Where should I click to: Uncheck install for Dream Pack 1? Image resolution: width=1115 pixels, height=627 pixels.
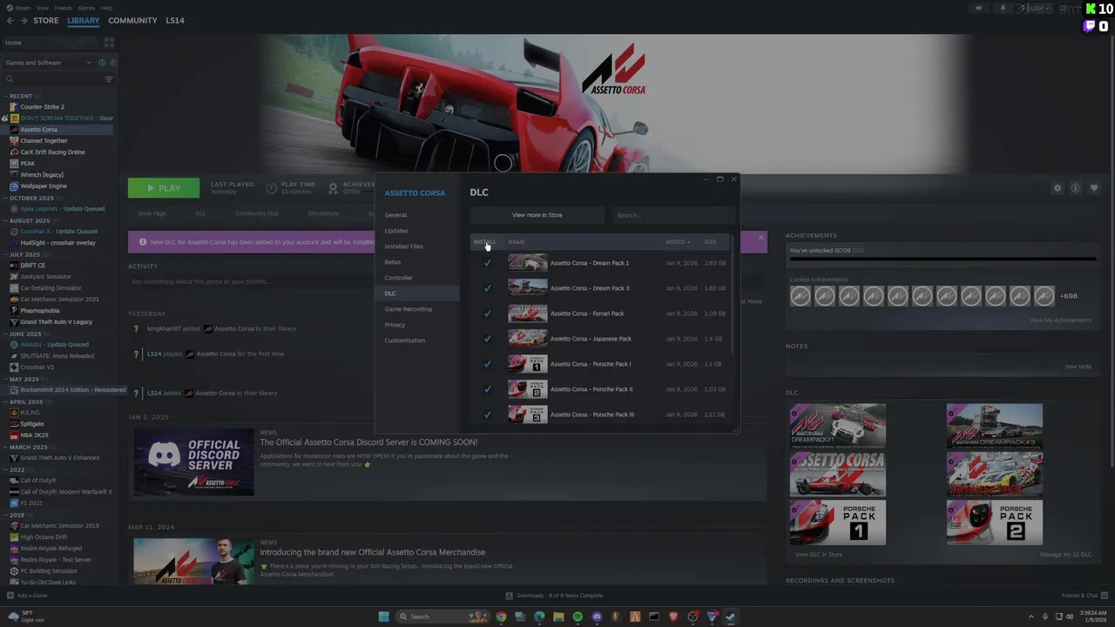coord(487,263)
